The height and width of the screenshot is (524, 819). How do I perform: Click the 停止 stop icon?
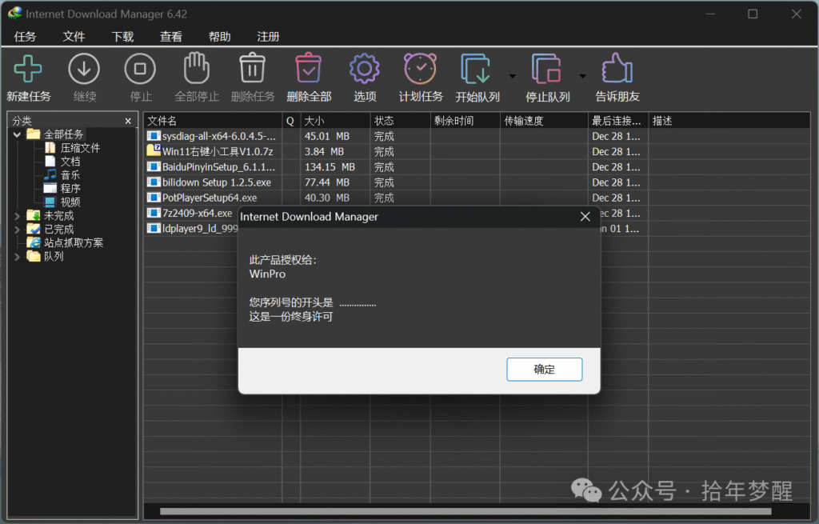pos(140,69)
